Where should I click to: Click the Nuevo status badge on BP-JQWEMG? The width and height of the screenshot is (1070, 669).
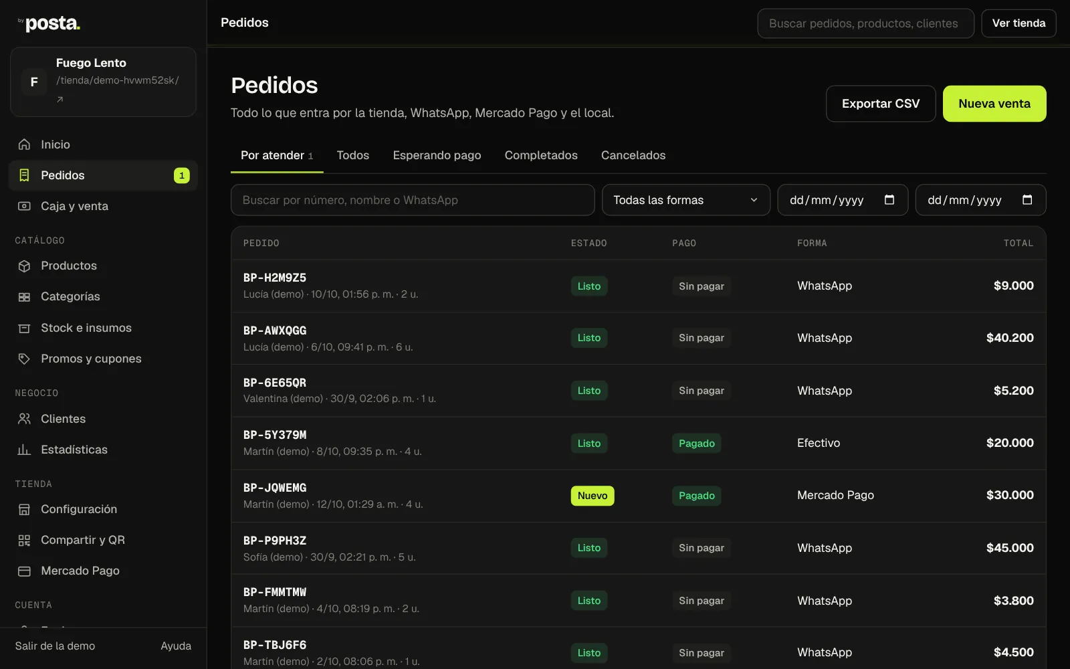[x=593, y=496]
